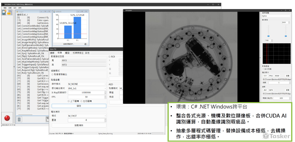Click the 寬 field showing 3072
This screenshot has width=295, height=142.
(83, 60)
